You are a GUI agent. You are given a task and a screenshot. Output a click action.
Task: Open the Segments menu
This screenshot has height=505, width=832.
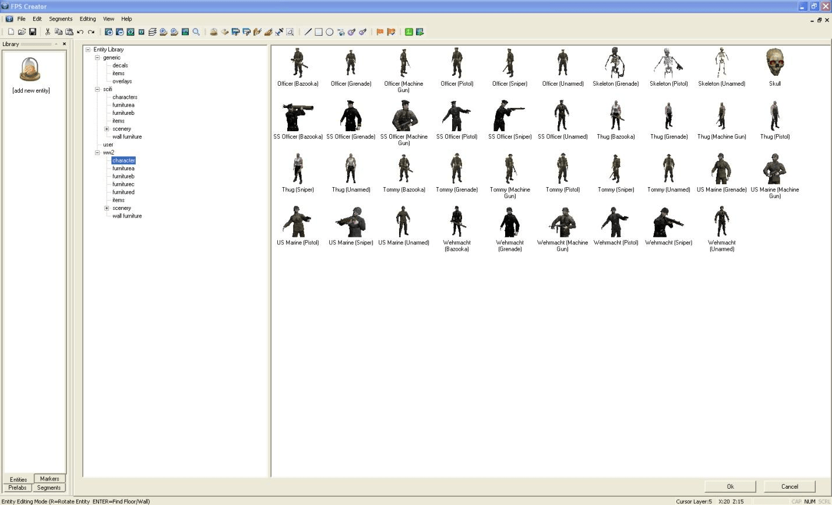point(61,19)
